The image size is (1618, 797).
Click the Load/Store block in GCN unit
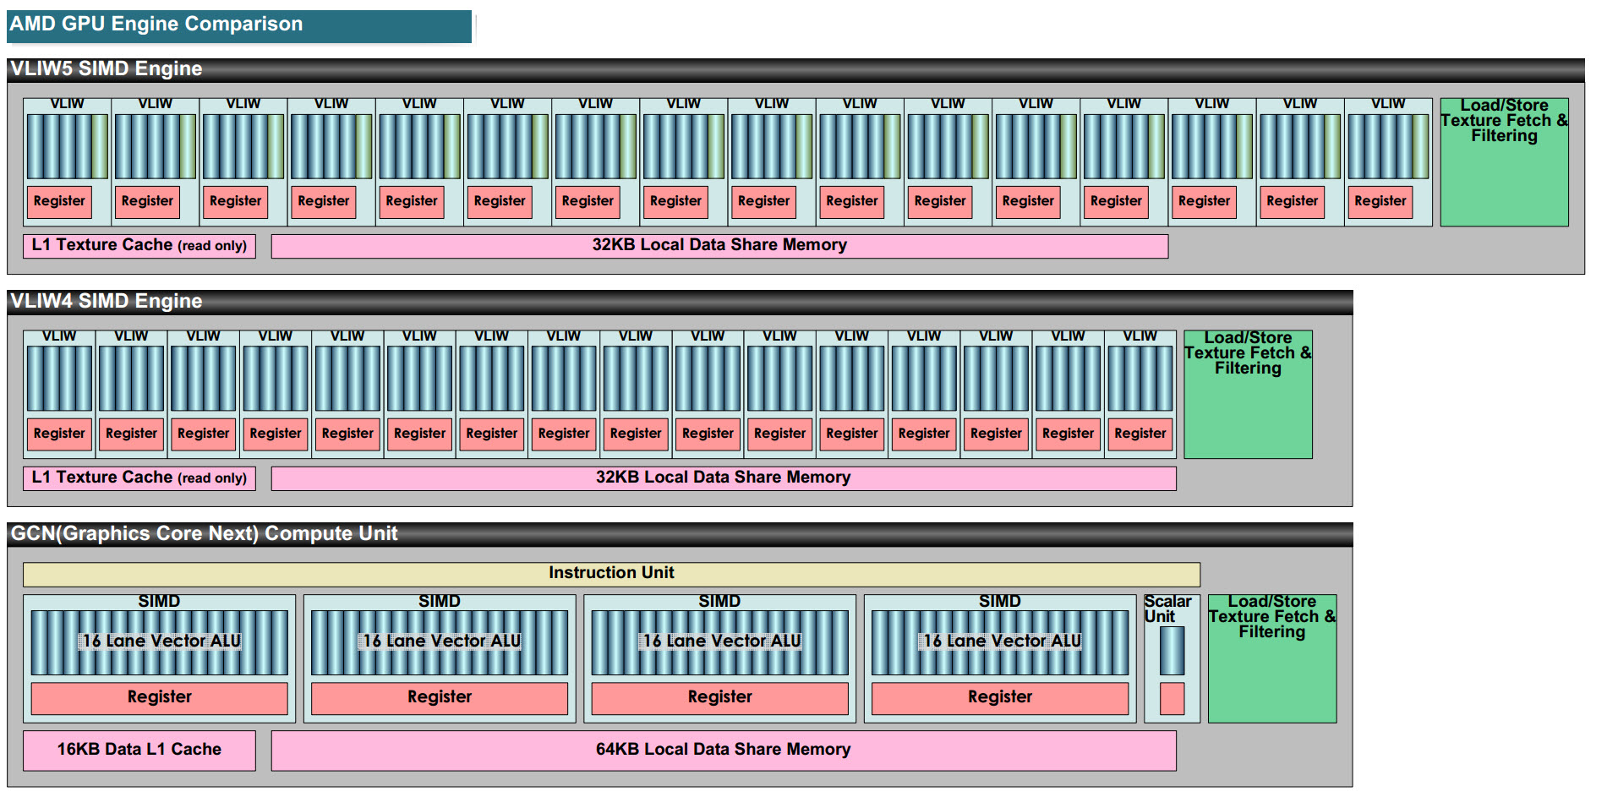pyautogui.click(x=1272, y=658)
